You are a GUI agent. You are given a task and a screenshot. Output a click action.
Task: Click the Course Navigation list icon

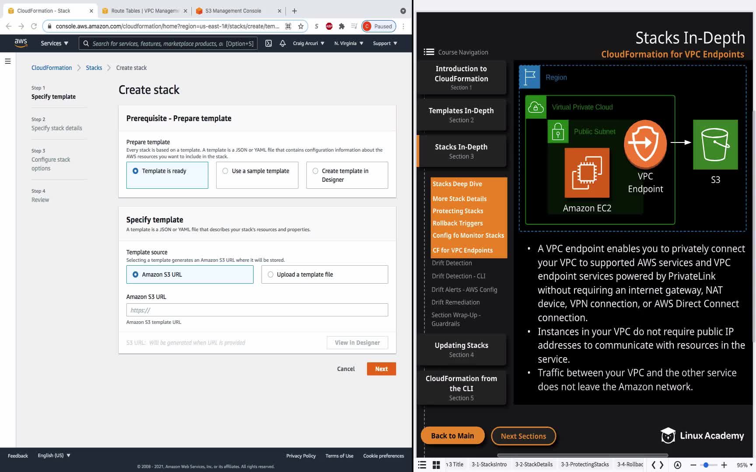[x=429, y=52]
